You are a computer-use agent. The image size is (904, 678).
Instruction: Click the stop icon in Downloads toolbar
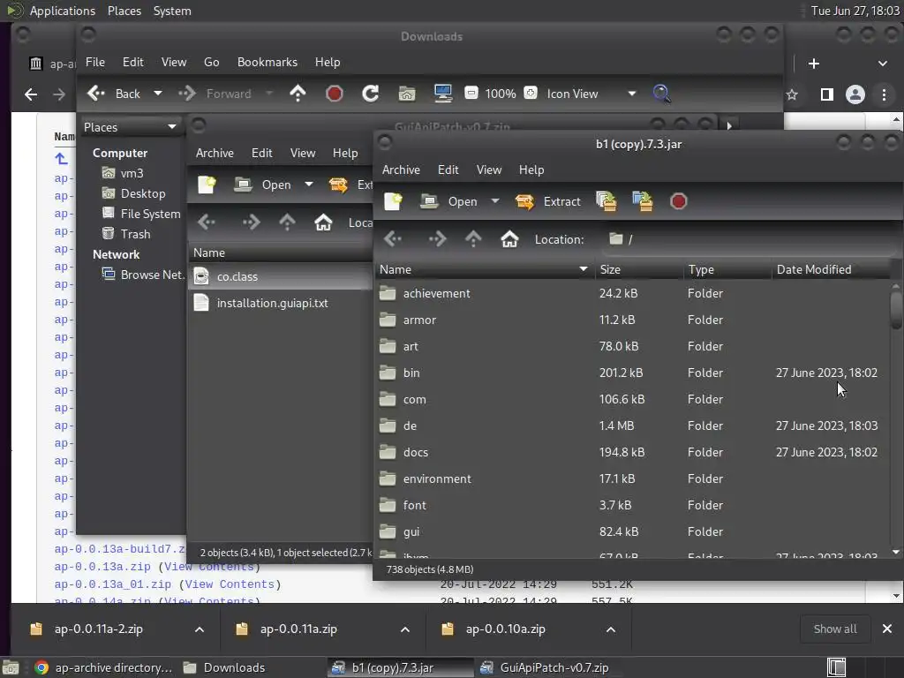click(x=335, y=94)
